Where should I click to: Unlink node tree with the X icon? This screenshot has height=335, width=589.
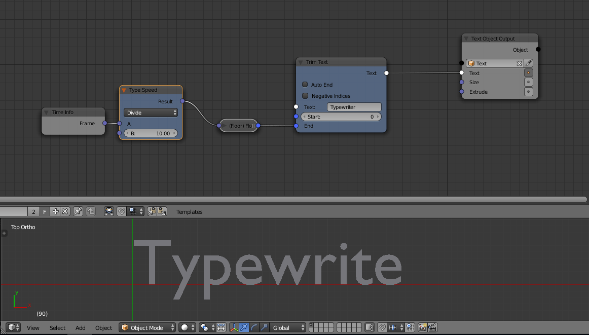(x=64, y=211)
